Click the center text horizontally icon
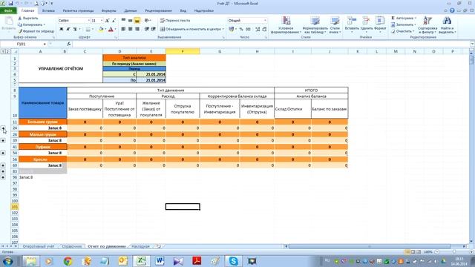 131,29
